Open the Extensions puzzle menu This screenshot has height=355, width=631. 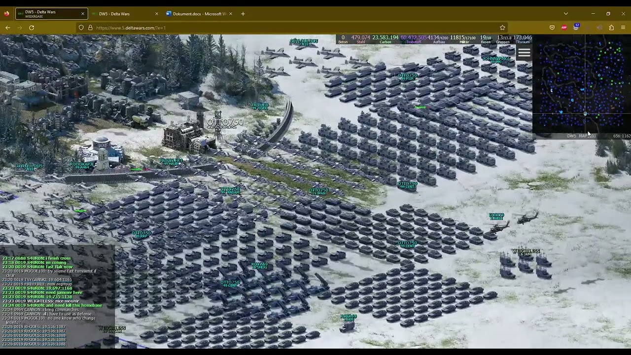click(611, 28)
